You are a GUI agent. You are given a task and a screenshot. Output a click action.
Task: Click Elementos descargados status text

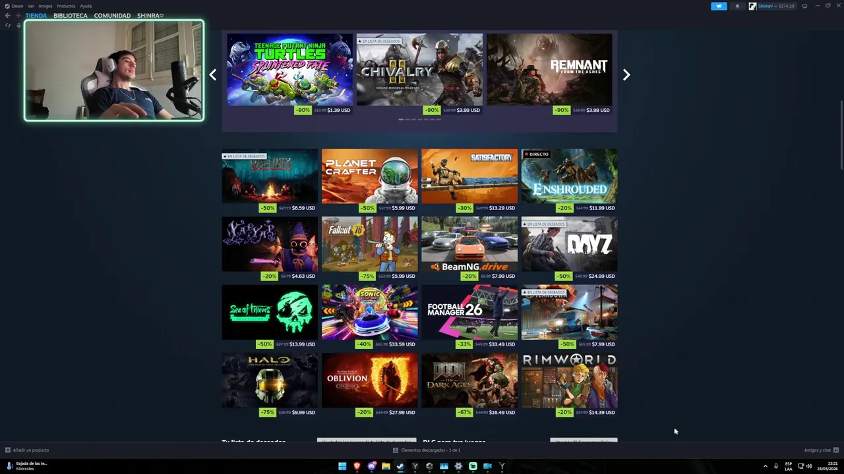[431, 450]
